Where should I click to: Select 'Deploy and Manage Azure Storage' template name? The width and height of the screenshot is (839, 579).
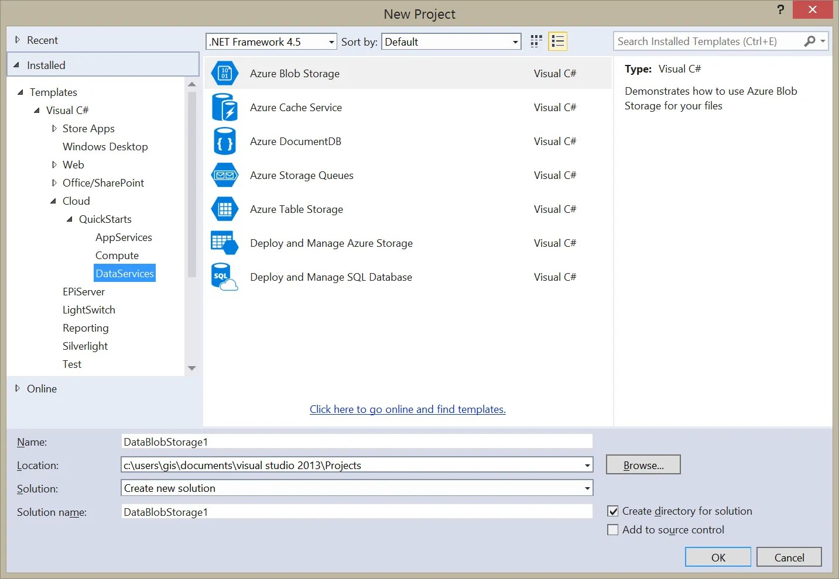pos(331,243)
